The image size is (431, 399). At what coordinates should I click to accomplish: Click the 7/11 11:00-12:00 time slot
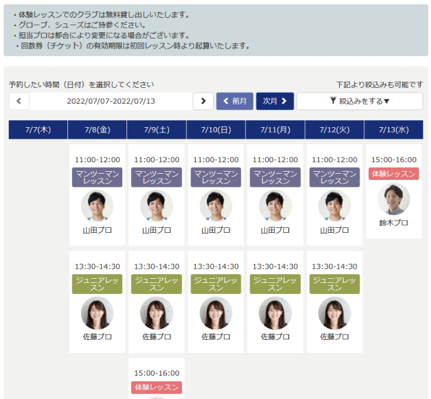coord(275,159)
